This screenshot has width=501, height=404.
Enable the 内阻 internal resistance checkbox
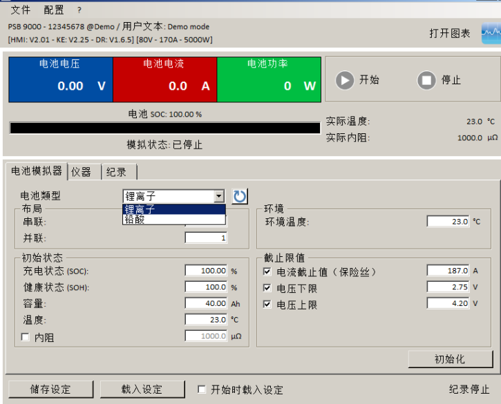point(26,337)
